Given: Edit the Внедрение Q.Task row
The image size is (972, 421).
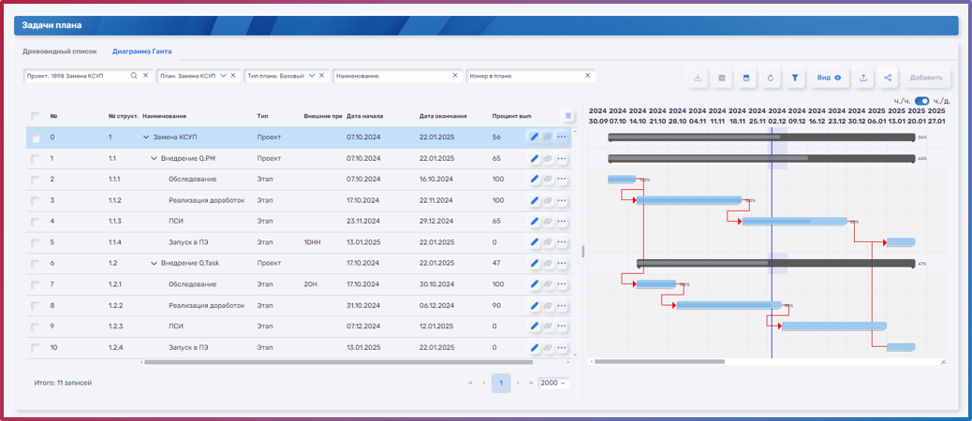Looking at the screenshot, I should point(534,263).
